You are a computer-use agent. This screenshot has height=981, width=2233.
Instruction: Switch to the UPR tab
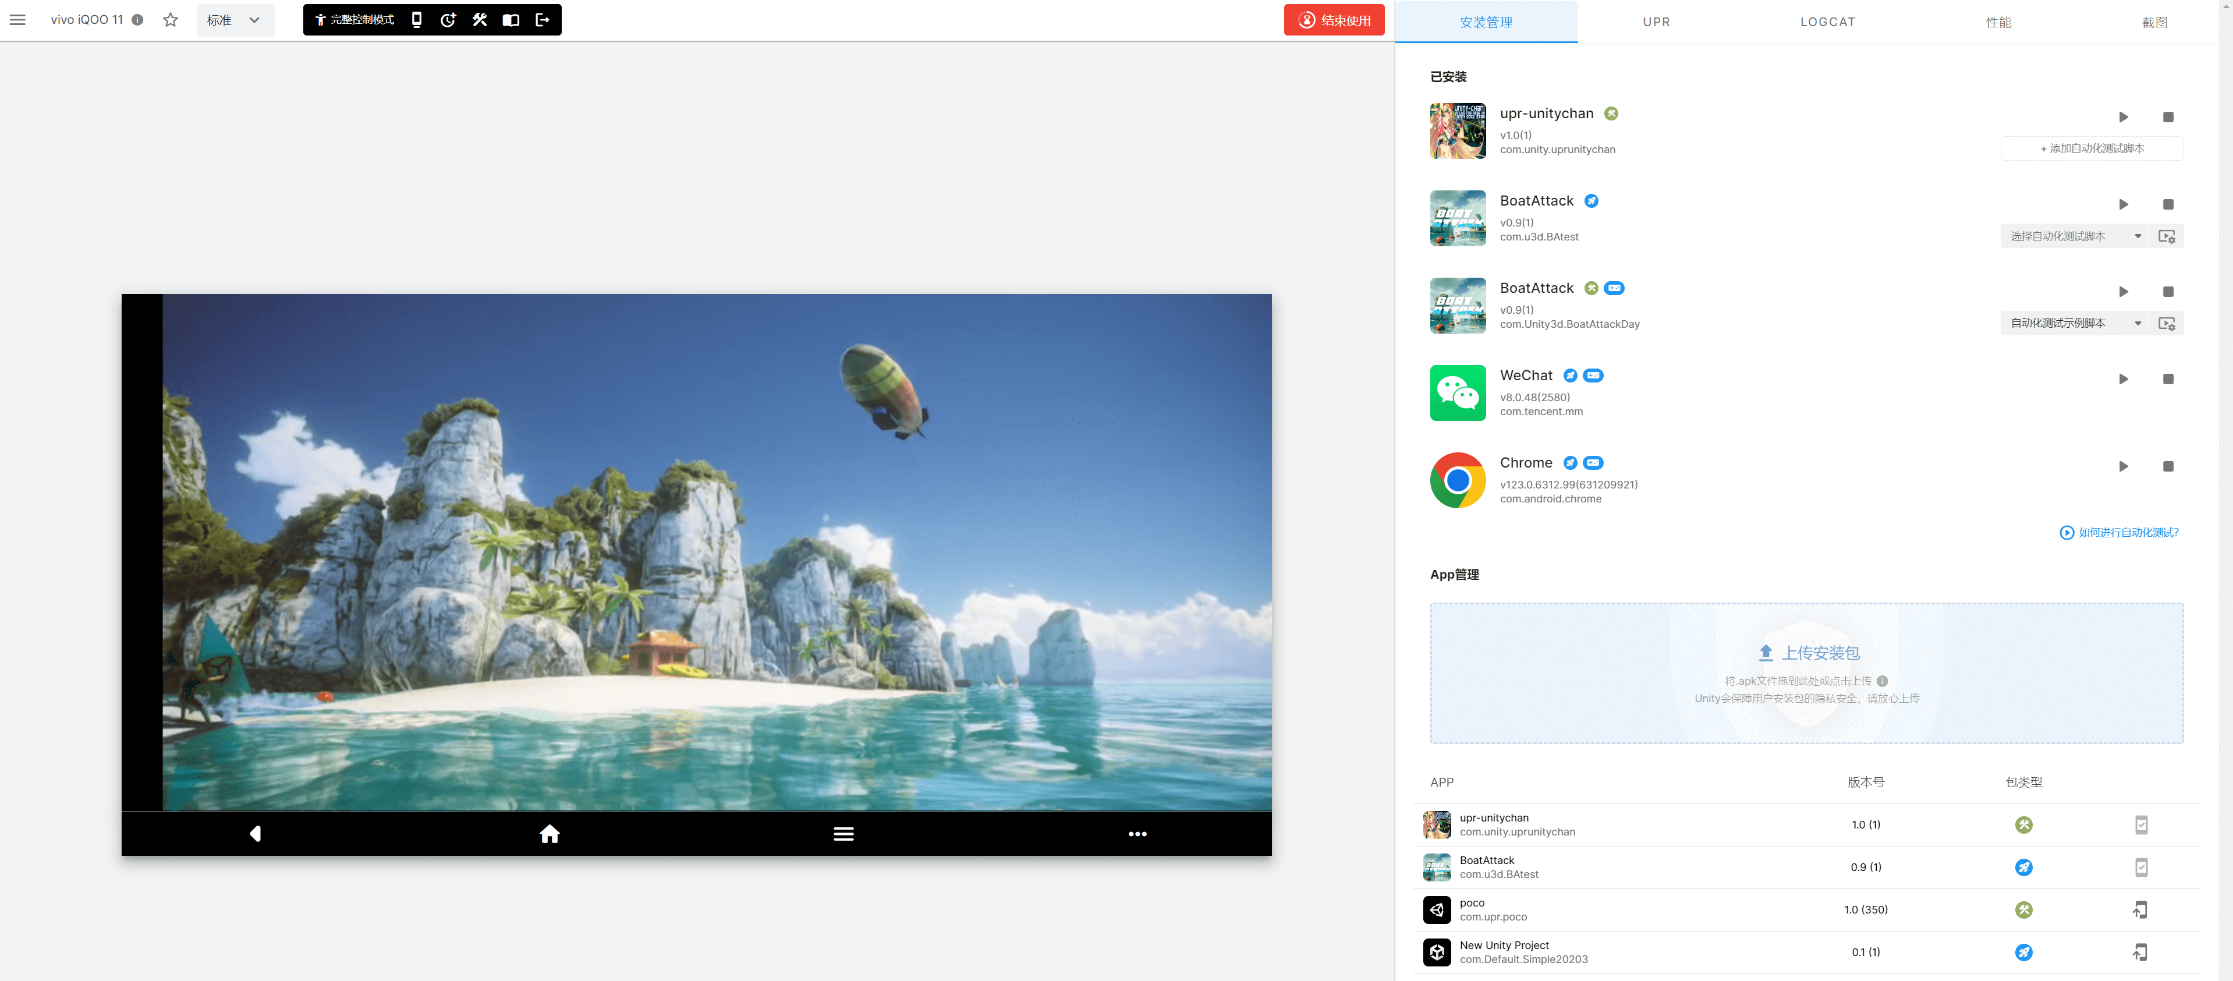point(1656,22)
